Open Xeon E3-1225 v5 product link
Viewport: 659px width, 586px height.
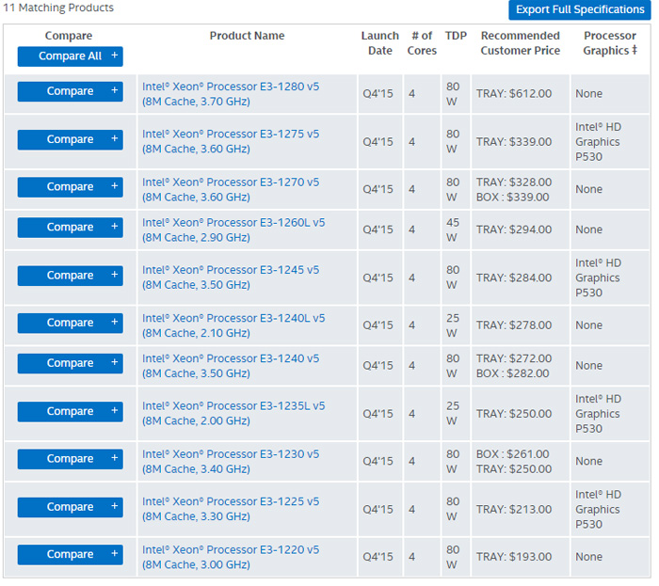coord(231,509)
